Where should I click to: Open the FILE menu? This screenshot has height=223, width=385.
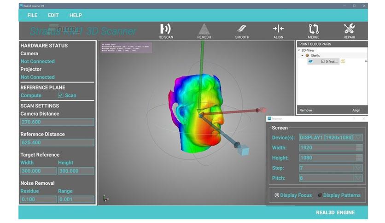(32, 15)
